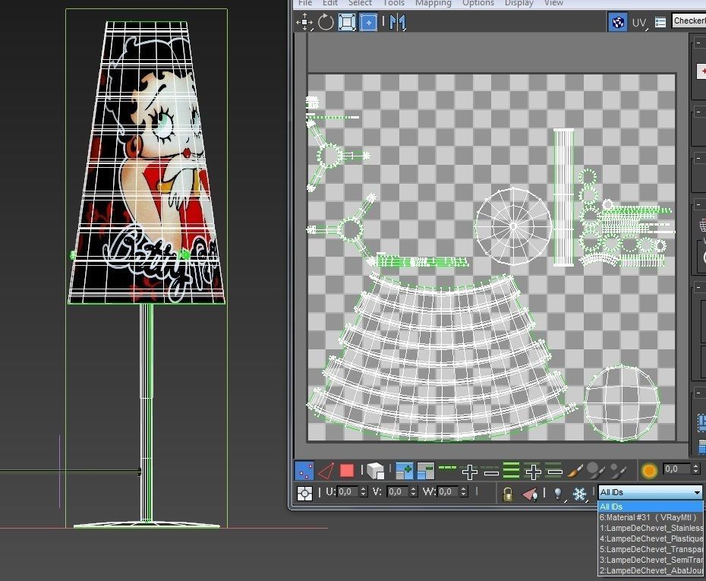The image size is (706, 581).
Task: Toggle Soft Selection orange button
Action: [x=649, y=471]
